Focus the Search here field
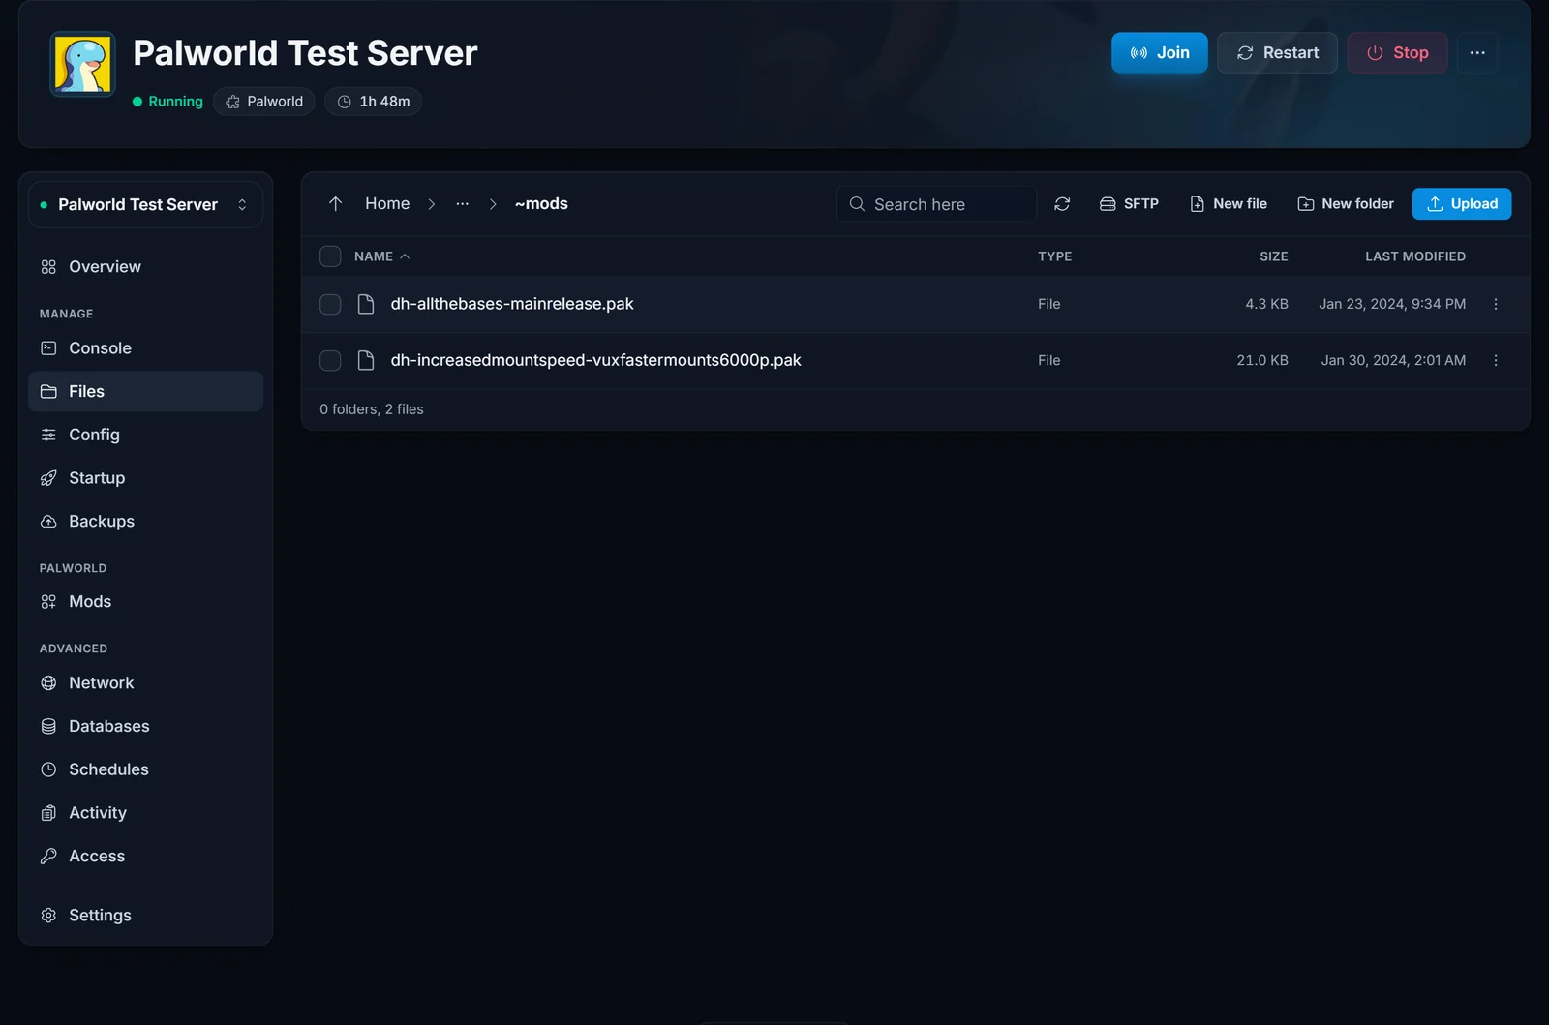This screenshot has height=1025, width=1549. point(936,204)
